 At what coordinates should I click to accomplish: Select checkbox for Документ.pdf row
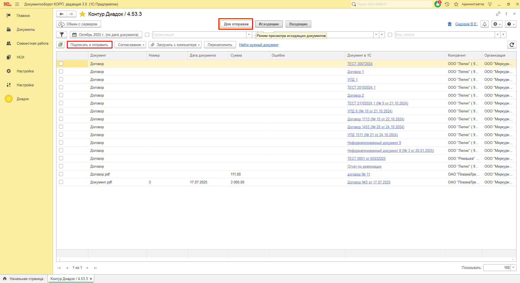tap(61, 182)
